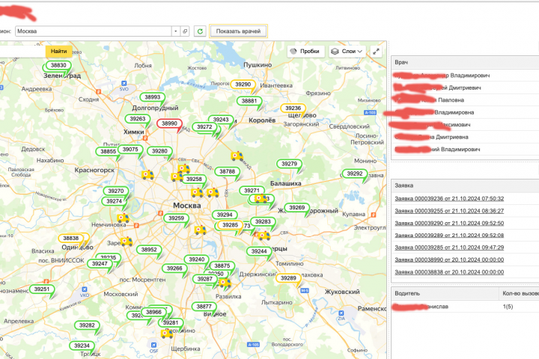
Task: Click the Заявка column header
Action: 465,185
